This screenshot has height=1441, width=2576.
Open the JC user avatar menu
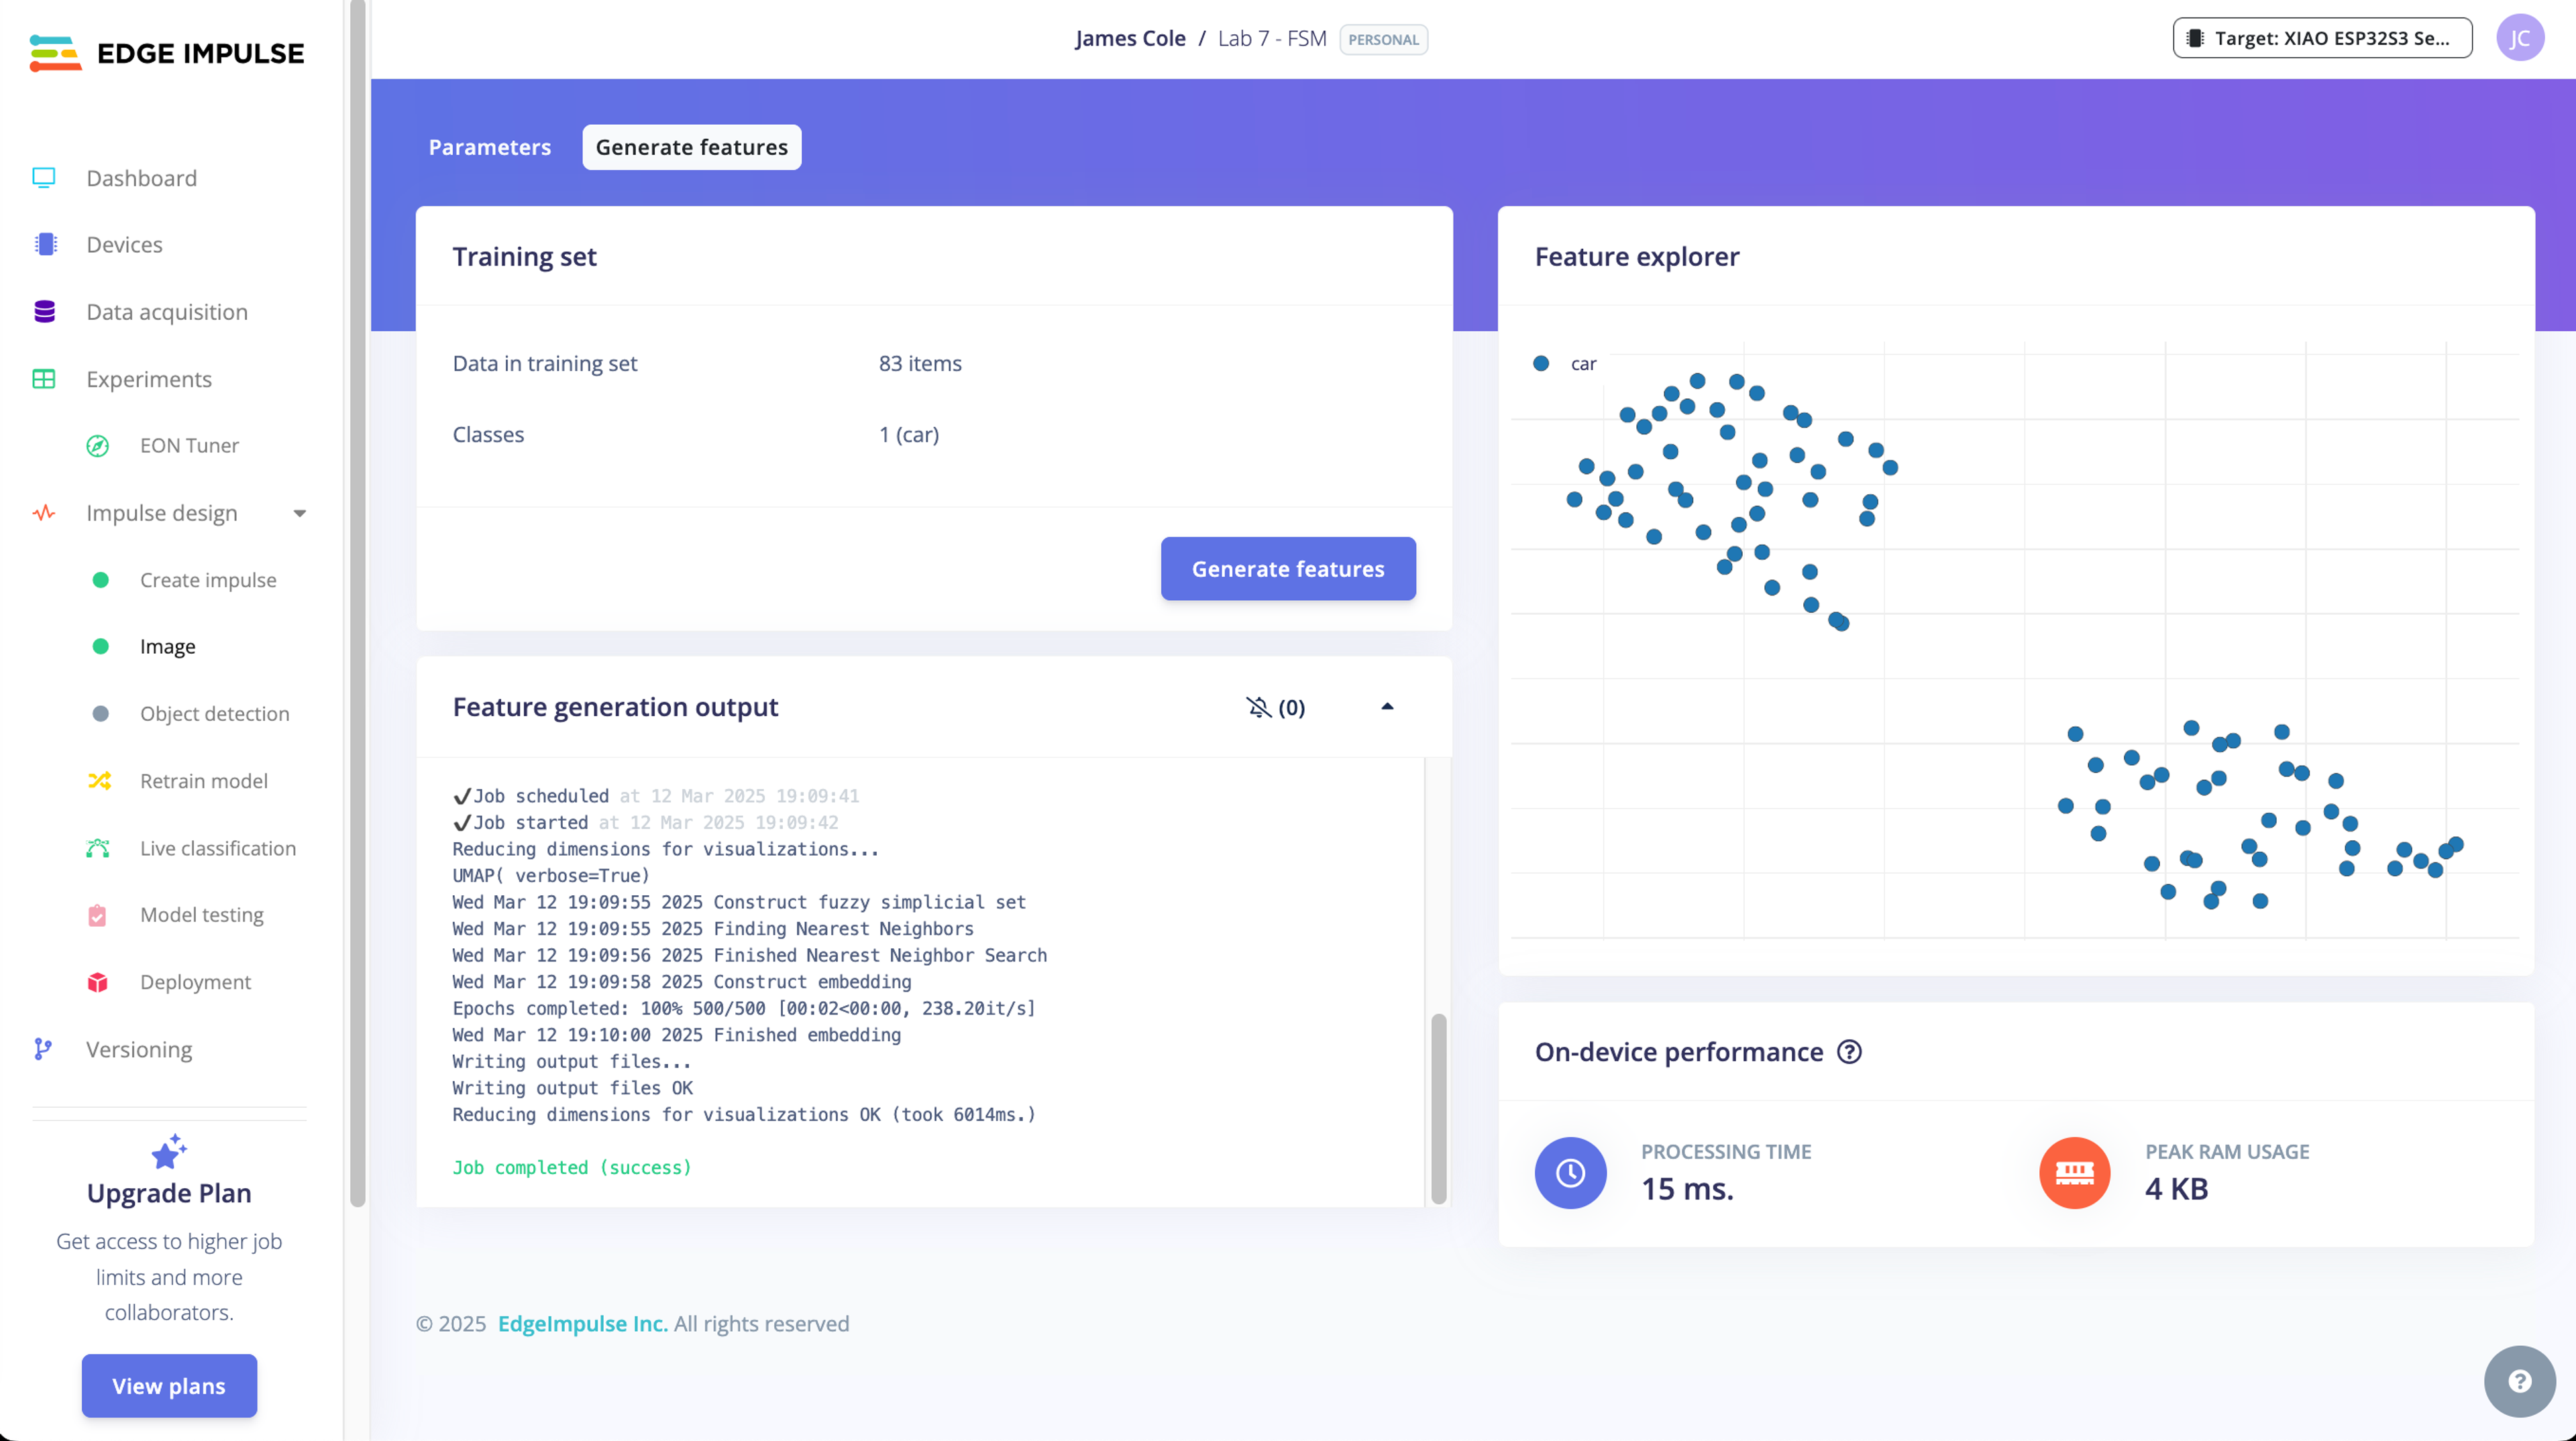pyautogui.click(x=2519, y=38)
